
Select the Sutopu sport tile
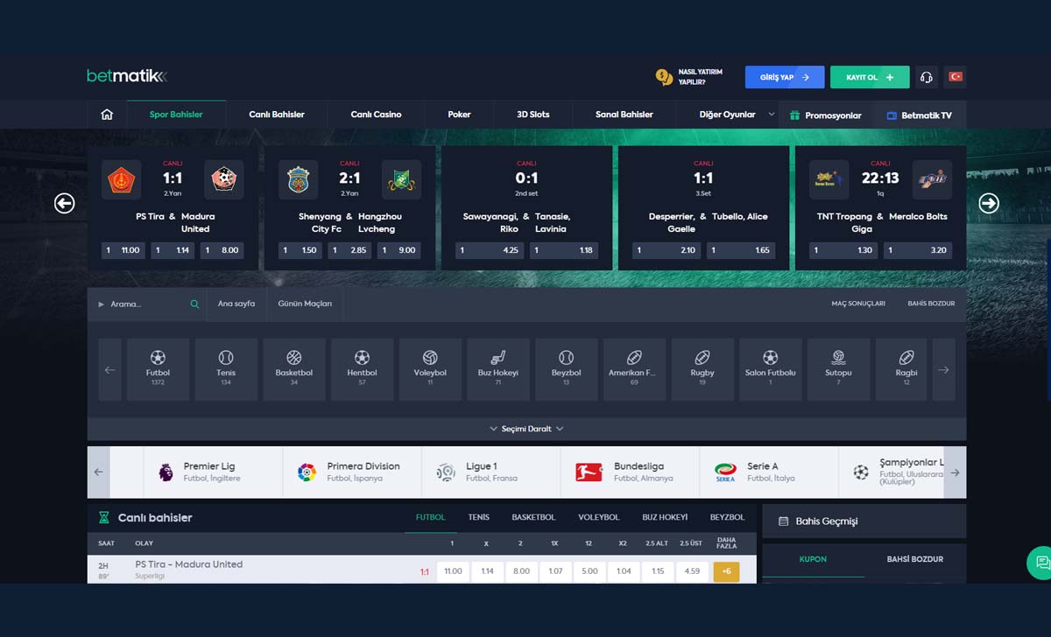838,369
